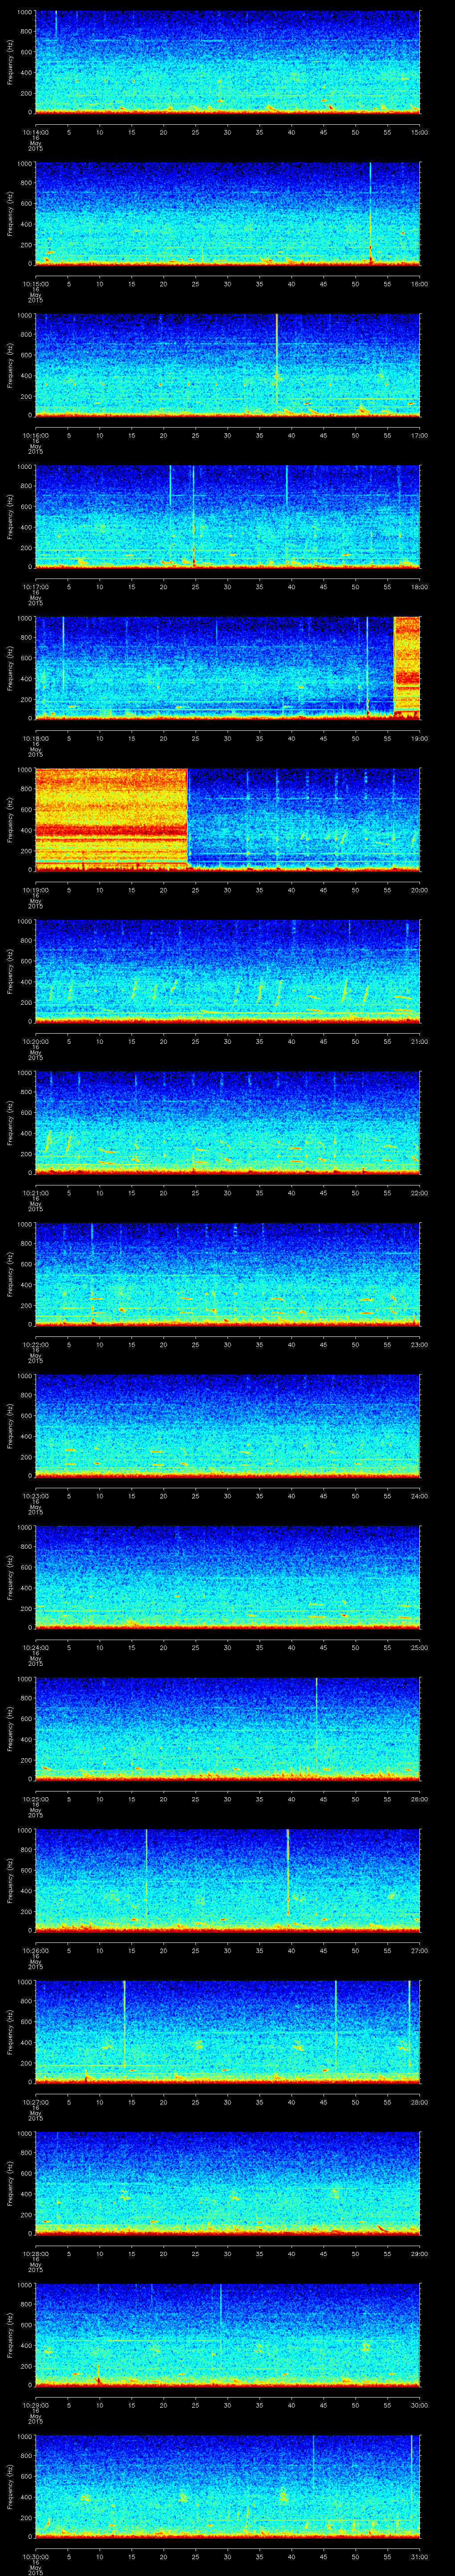Click Frequency (Hz) axis label of 10:17:00 panel
The width and height of the screenshot is (455, 2576).
10,516
